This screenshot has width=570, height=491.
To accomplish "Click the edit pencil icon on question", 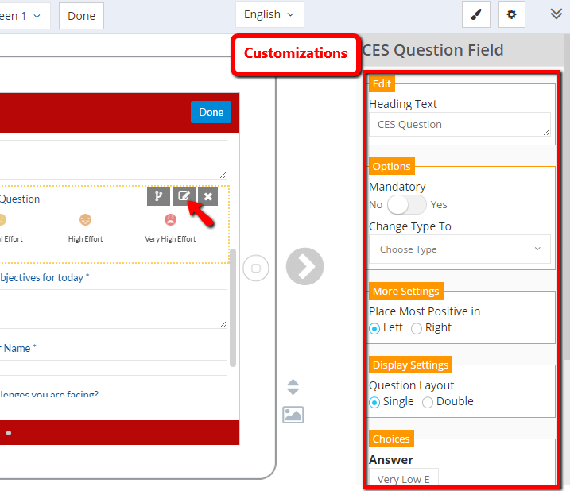I will [184, 196].
